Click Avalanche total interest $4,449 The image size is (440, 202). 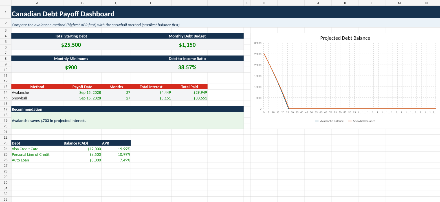pyautogui.click(x=151, y=92)
